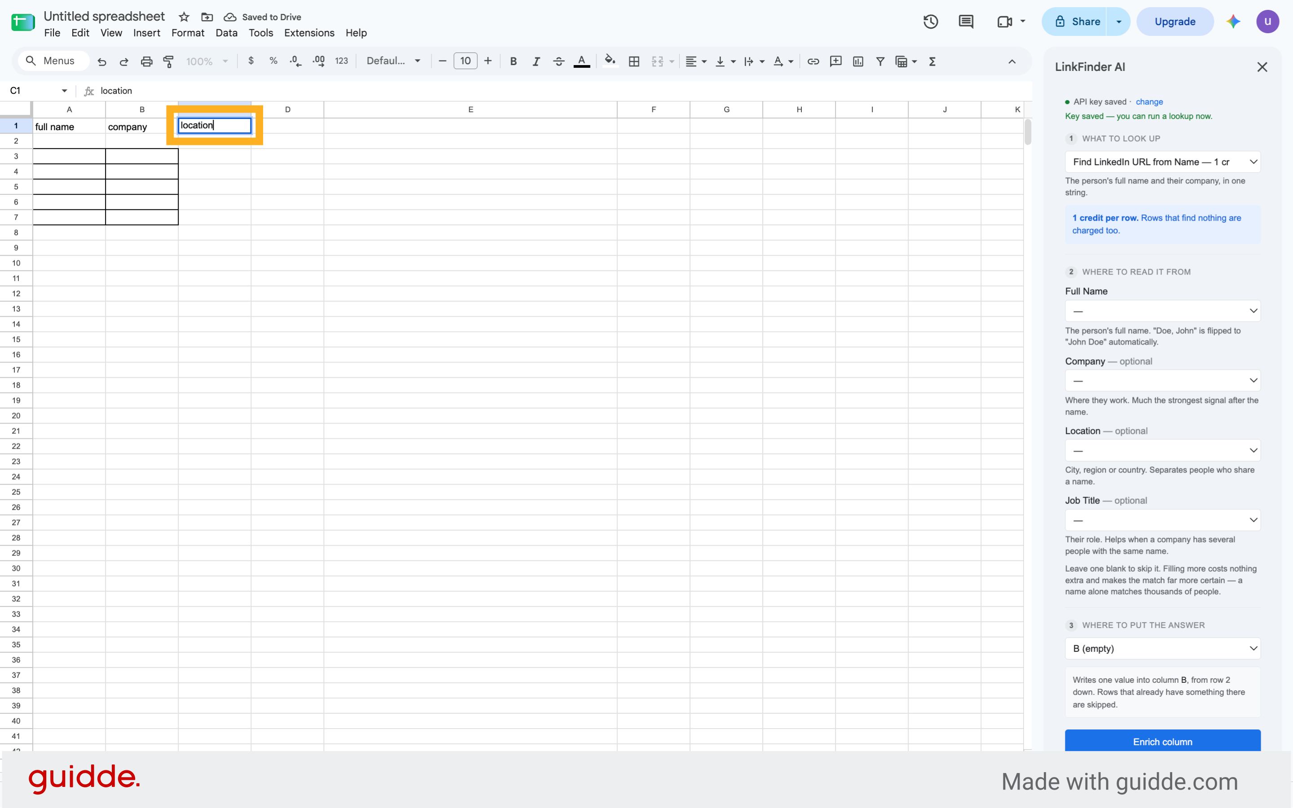Image resolution: width=1293 pixels, height=808 pixels.
Task: Collapse the toolbar with up chevron
Action: (1012, 61)
